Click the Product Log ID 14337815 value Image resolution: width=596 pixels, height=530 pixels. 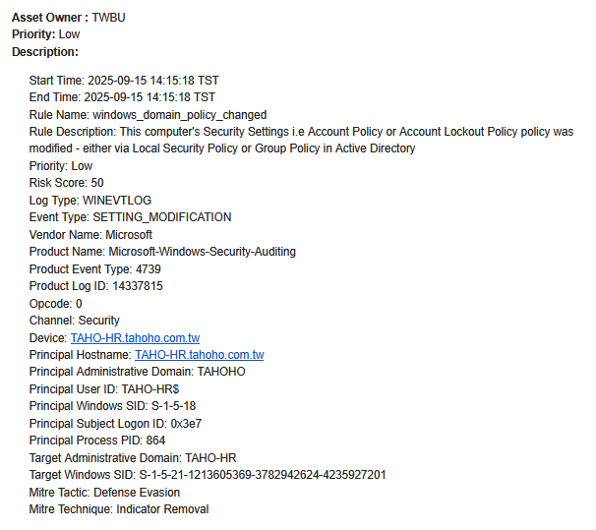[x=141, y=286]
